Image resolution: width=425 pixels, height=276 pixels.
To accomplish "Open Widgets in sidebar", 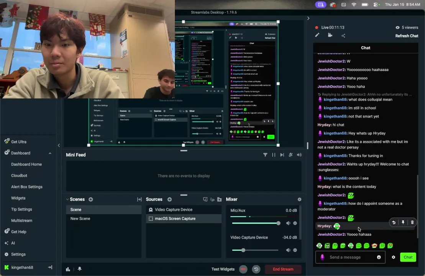I will (18, 198).
